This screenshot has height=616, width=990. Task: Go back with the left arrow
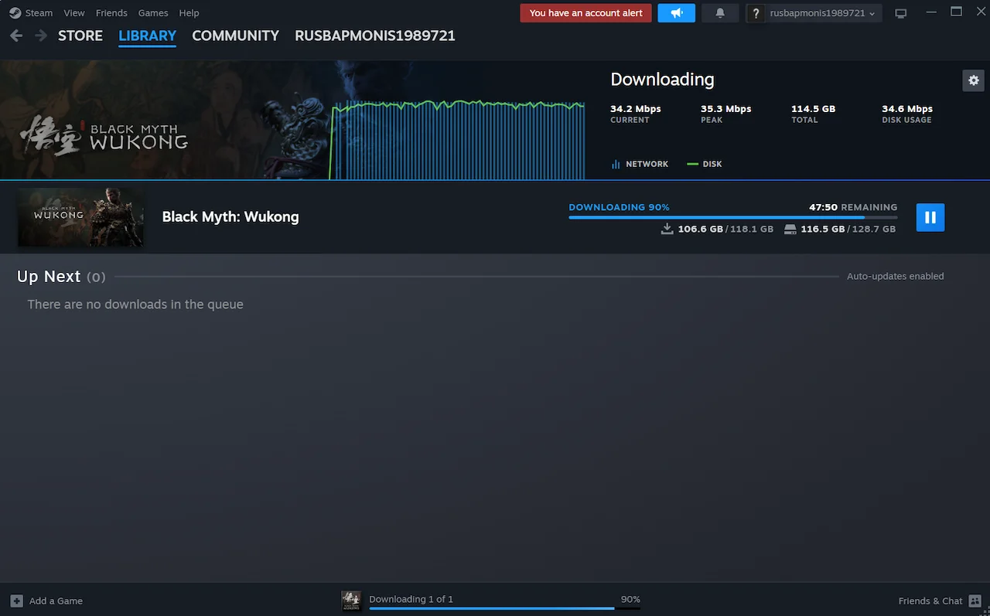point(16,36)
